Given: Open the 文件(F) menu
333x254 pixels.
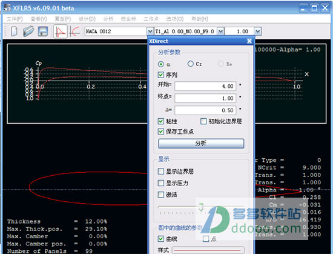Looking at the screenshot, I should pos(15,19).
